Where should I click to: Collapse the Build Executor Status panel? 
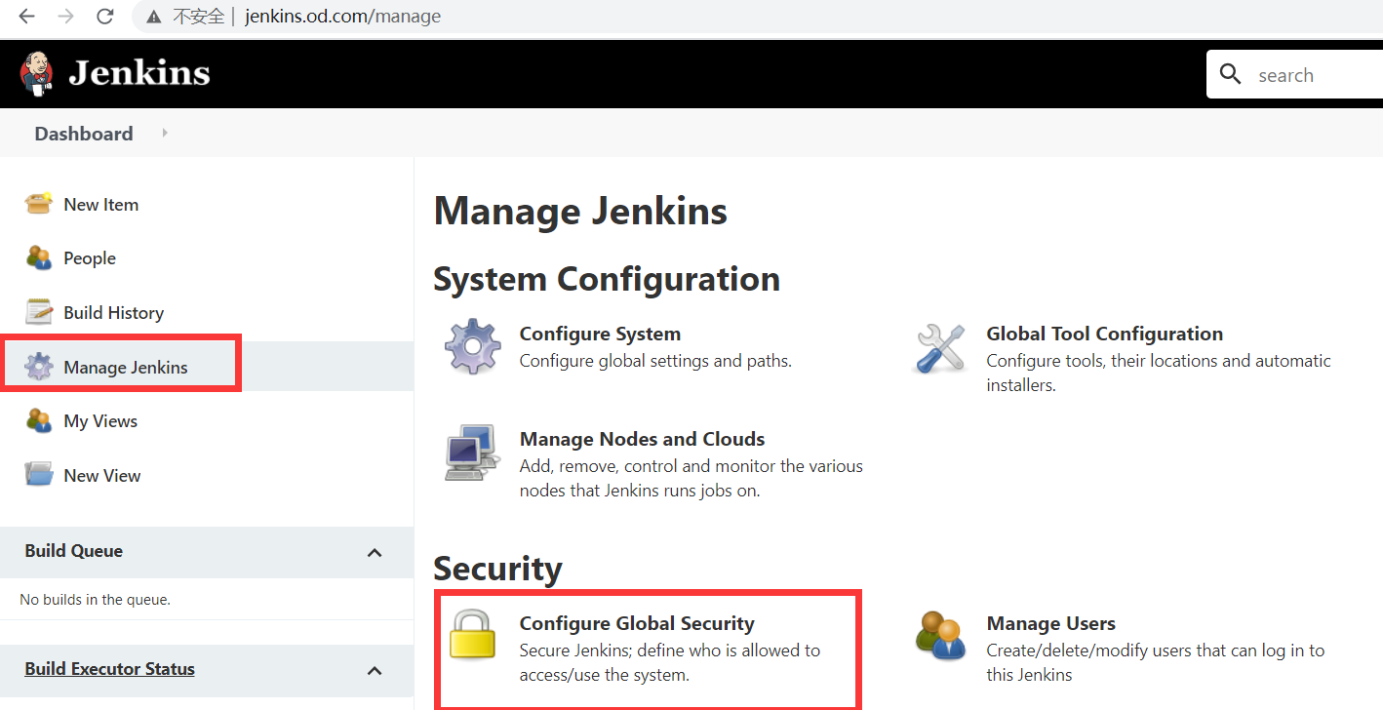(375, 671)
